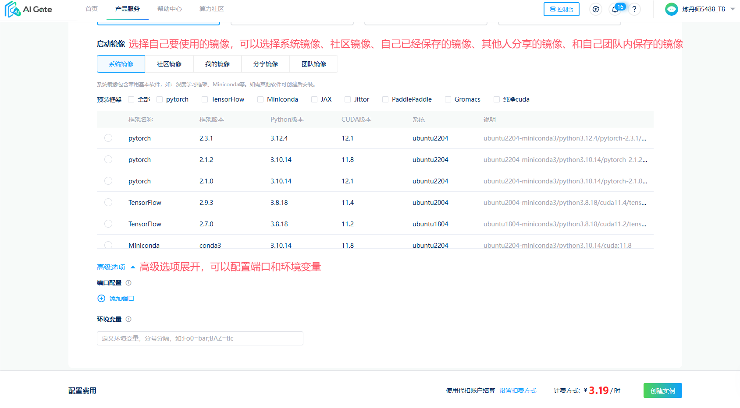
Task: Click the 控制台 button
Action: pos(561,9)
